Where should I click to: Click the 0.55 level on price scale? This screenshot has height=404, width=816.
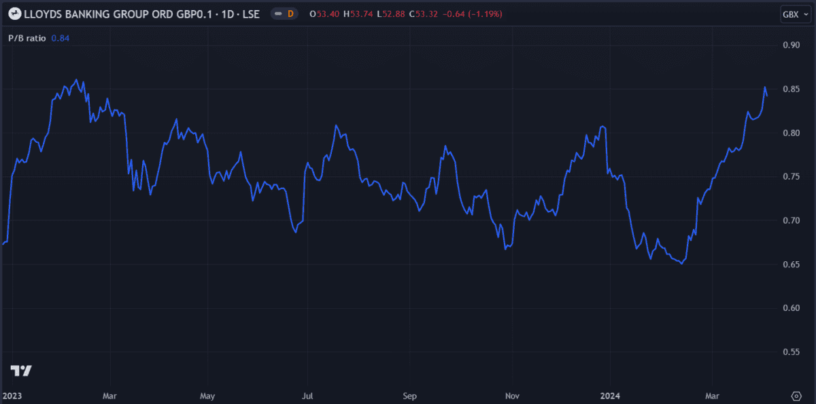coord(790,352)
